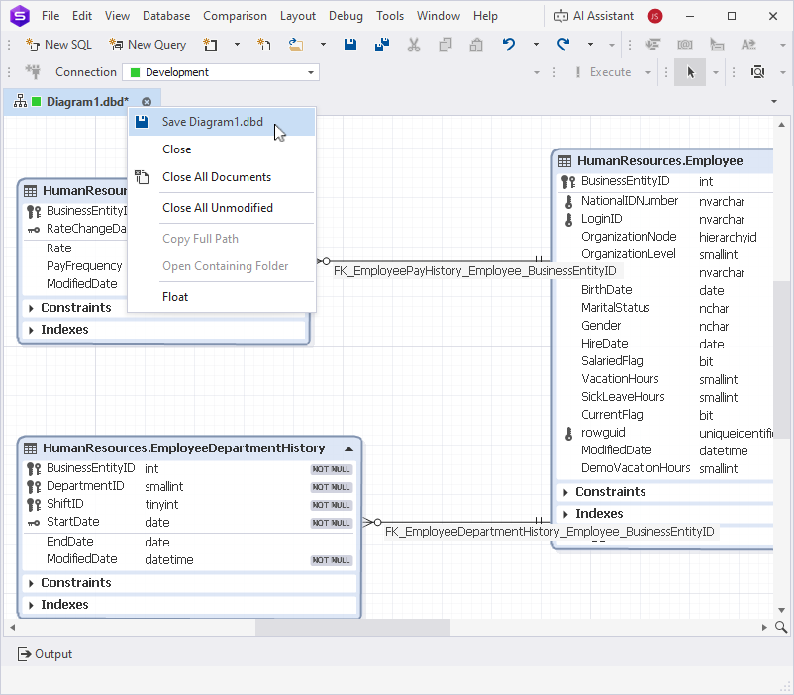Choose Save Diagram1.dbd in context menu
Viewport: 794px width, 695px height.
coord(222,122)
